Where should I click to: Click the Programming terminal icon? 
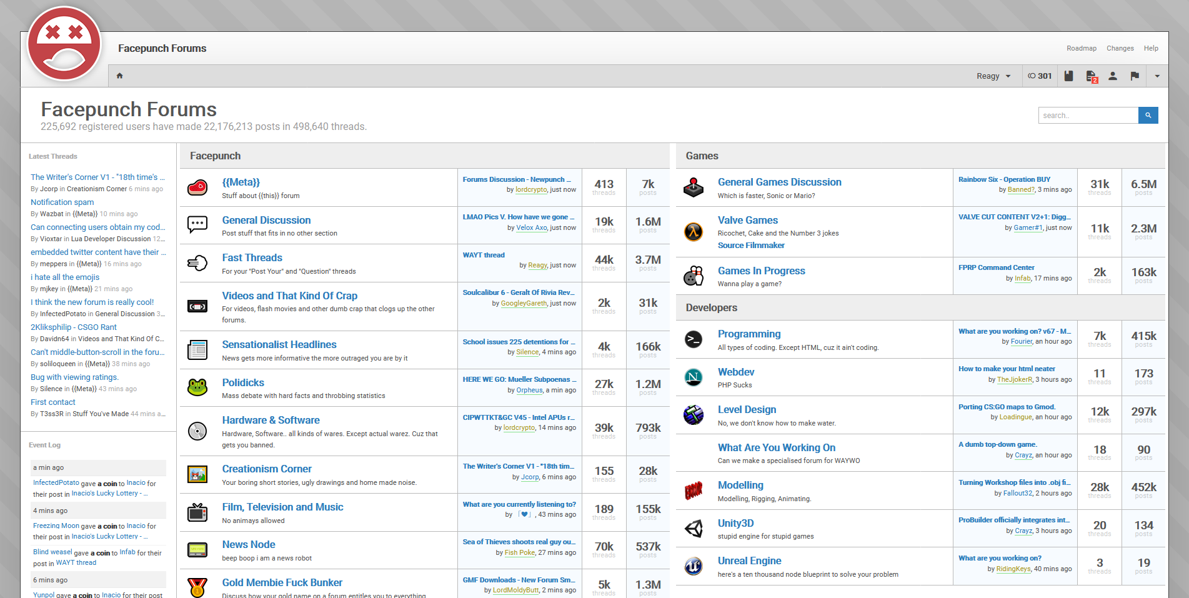694,339
